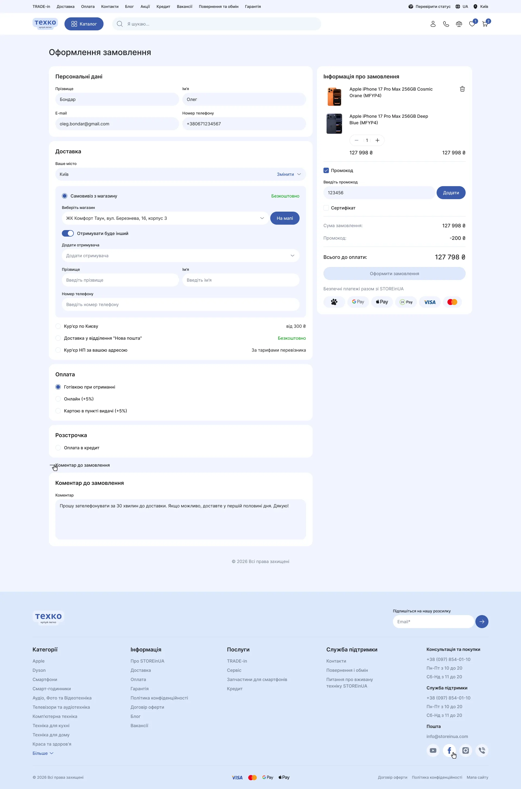The width and height of the screenshot is (521, 789).
Task: Open the Viber footer icon
Action: (x=482, y=750)
